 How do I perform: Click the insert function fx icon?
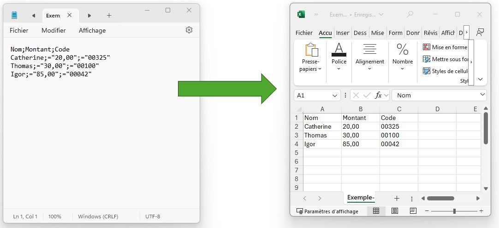[x=379, y=95]
